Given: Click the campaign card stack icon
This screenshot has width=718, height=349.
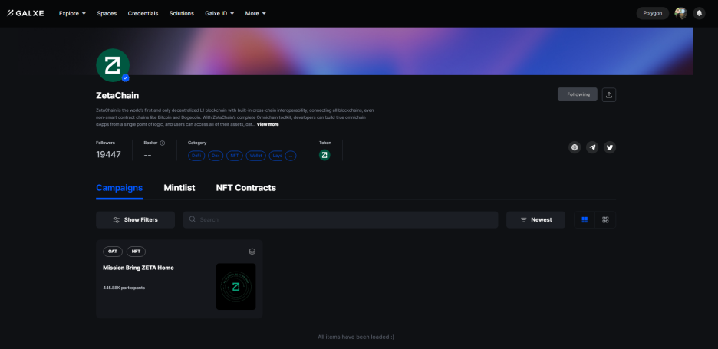Looking at the screenshot, I should point(252,252).
